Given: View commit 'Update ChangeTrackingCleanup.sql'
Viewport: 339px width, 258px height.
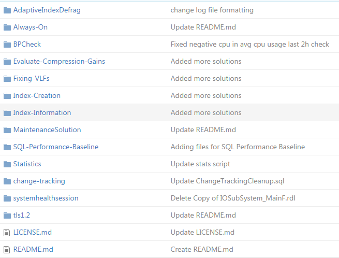Looking at the screenshot, I should 227,181.
